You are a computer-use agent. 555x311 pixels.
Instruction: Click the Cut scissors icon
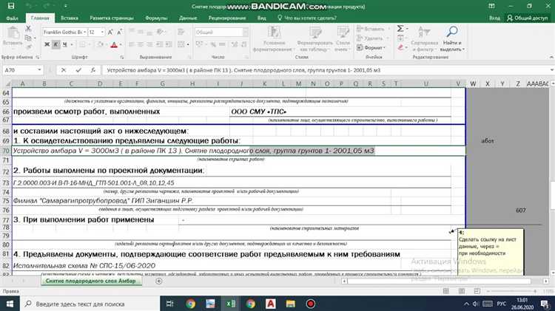28,29
